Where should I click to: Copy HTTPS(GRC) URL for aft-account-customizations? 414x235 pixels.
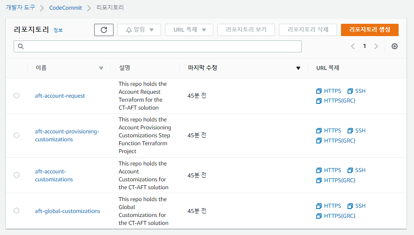pyautogui.click(x=336, y=180)
